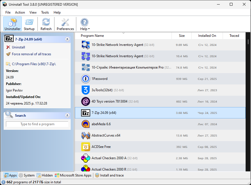The image size is (251, 185).
Task: Click the 662 programs status bar text
Action: click(34, 182)
